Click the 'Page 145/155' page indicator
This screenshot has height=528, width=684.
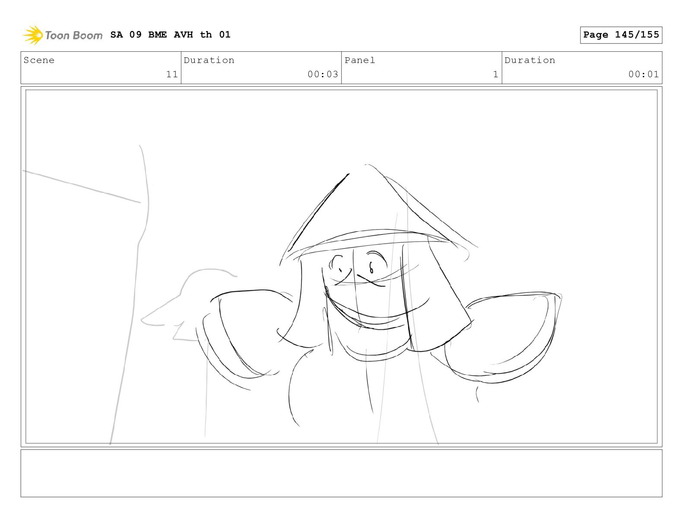coord(621,35)
